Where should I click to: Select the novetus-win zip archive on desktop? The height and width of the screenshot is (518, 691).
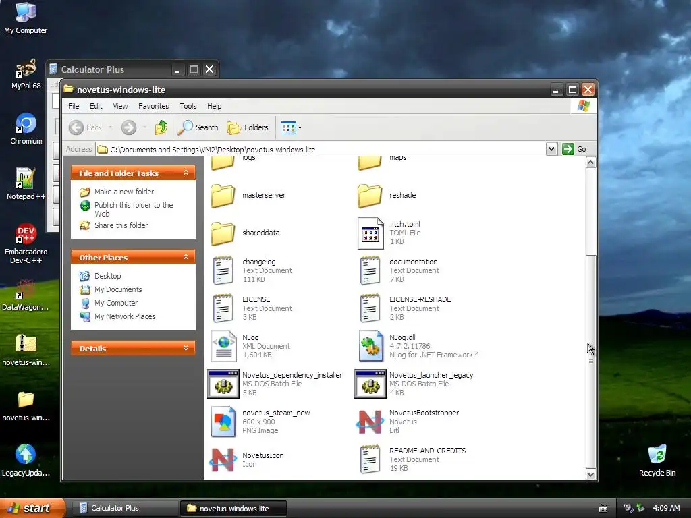click(x=26, y=350)
